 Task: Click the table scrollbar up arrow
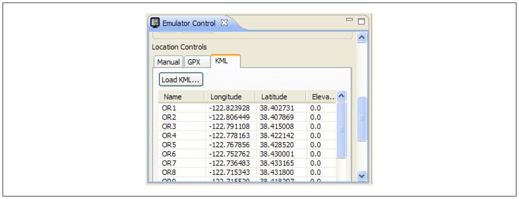(341, 96)
